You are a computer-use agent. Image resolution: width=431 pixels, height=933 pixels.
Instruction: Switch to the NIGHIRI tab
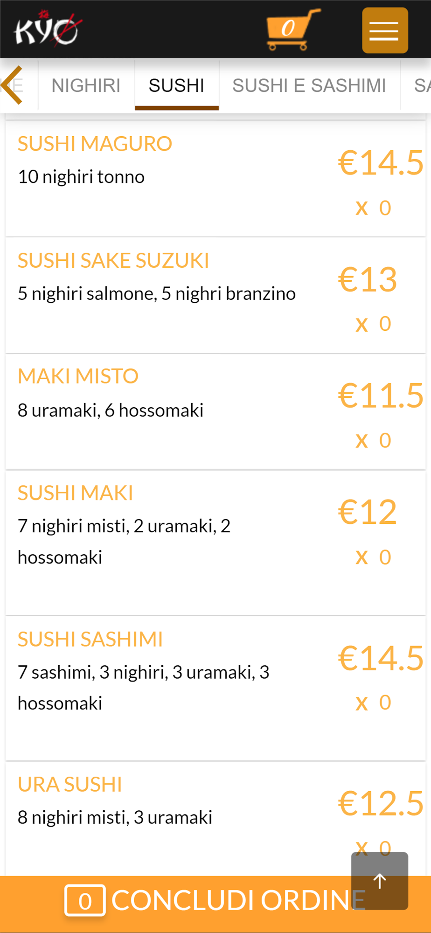coord(86,86)
